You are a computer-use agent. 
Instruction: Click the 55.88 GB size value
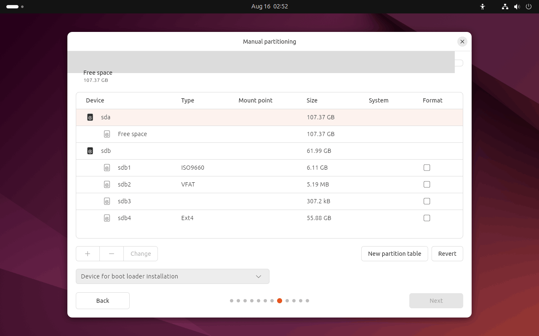(319, 218)
